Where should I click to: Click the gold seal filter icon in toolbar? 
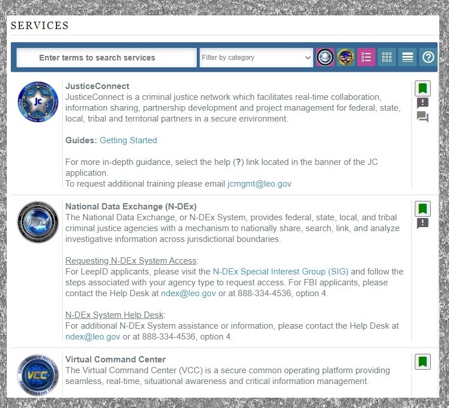click(x=346, y=58)
